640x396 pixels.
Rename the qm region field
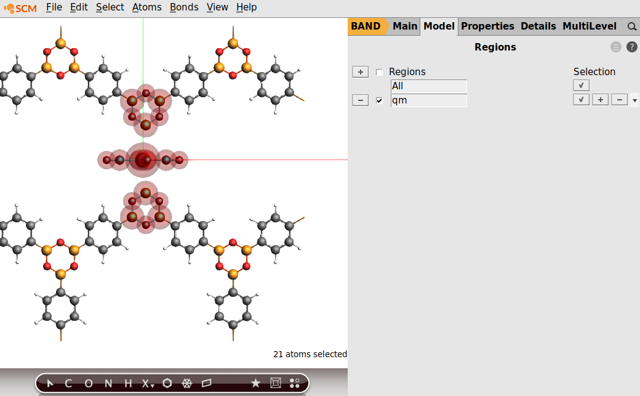(429, 100)
